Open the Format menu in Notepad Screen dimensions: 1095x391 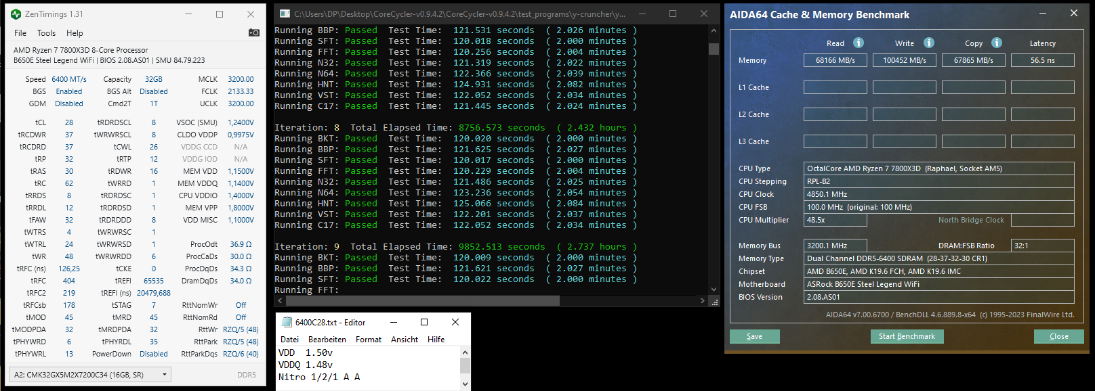[369, 340]
